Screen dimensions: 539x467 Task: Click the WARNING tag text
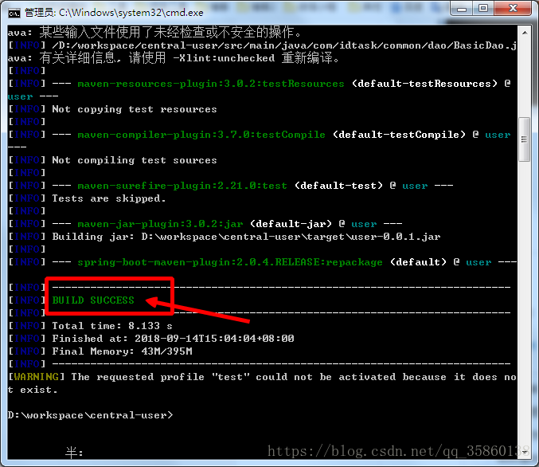coord(36,376)
